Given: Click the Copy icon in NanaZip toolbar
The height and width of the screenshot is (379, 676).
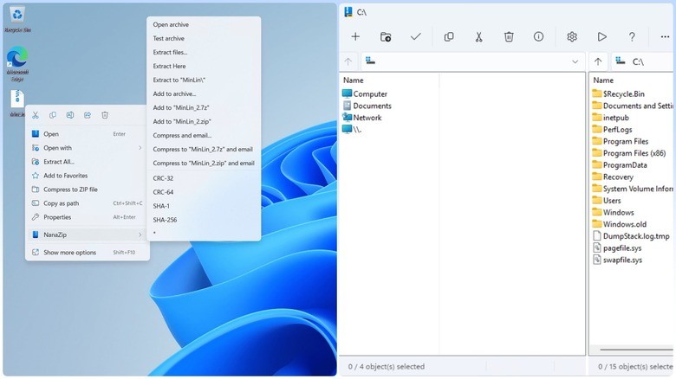Looking at the screenshot, I should 449,37.
